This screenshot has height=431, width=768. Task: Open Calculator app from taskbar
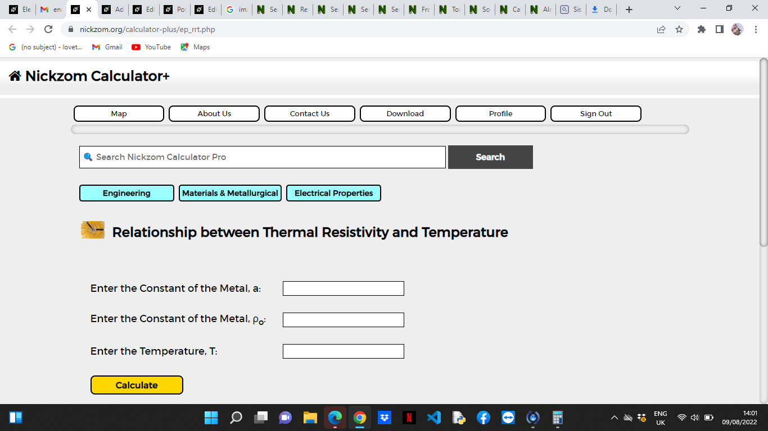pos(558,418)
